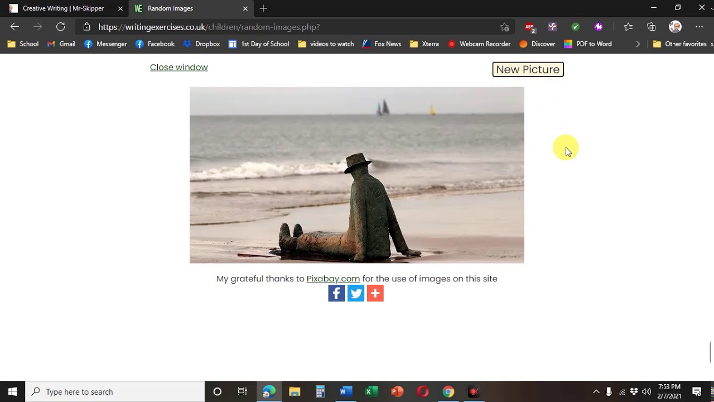Share page via Facebook icon

336,293
